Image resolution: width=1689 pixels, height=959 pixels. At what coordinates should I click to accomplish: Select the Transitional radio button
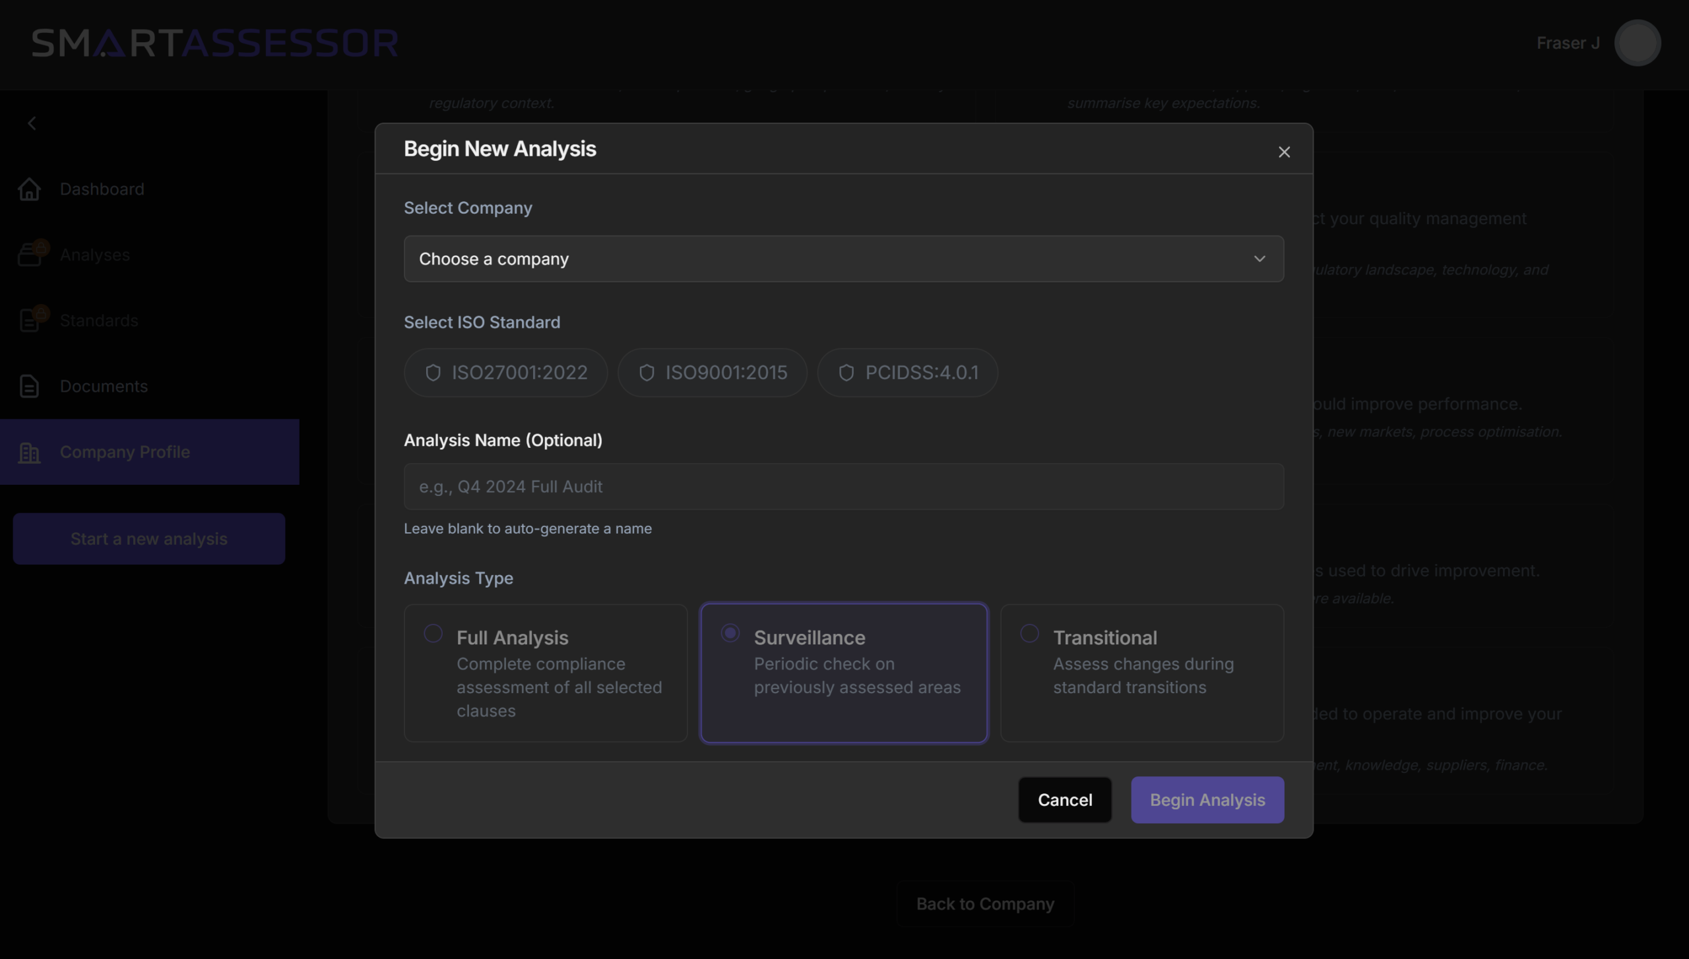pyautogui.click(x=1029, y=633)
